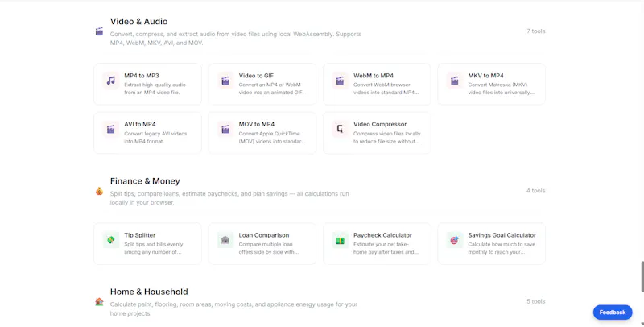
Task: Click the money icon on Tip Splitter
Action: [x=111, y=240]
